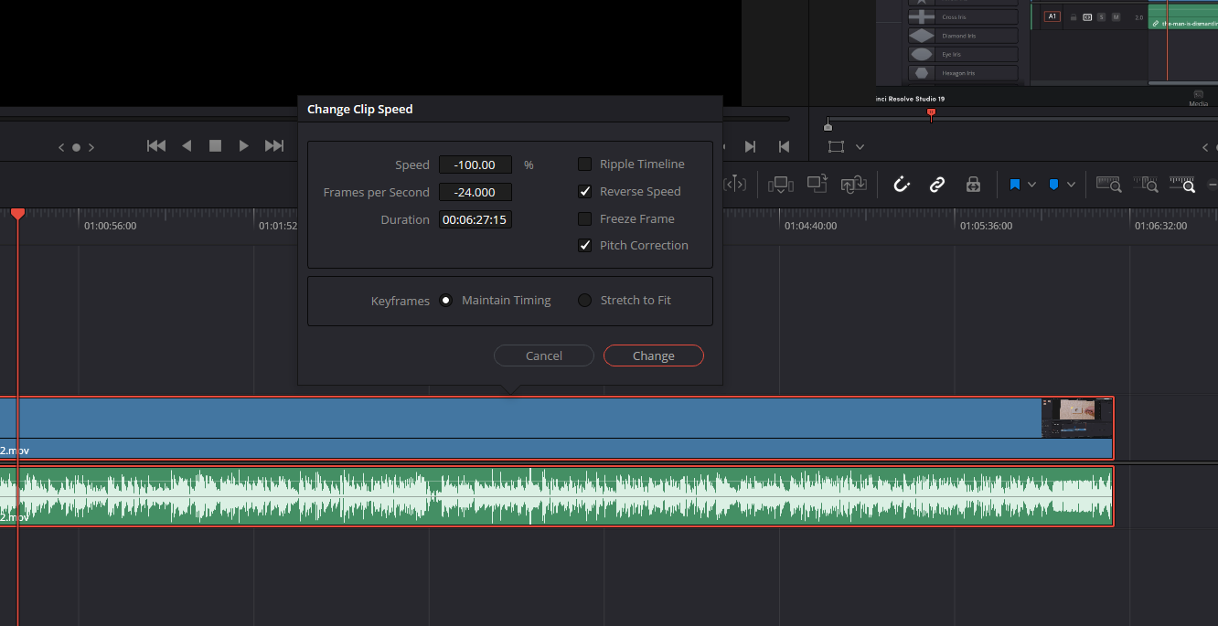Screen dimensions: 1218x626
Task: Click the Position Lock padlock icon
Action: pos(973,185)
